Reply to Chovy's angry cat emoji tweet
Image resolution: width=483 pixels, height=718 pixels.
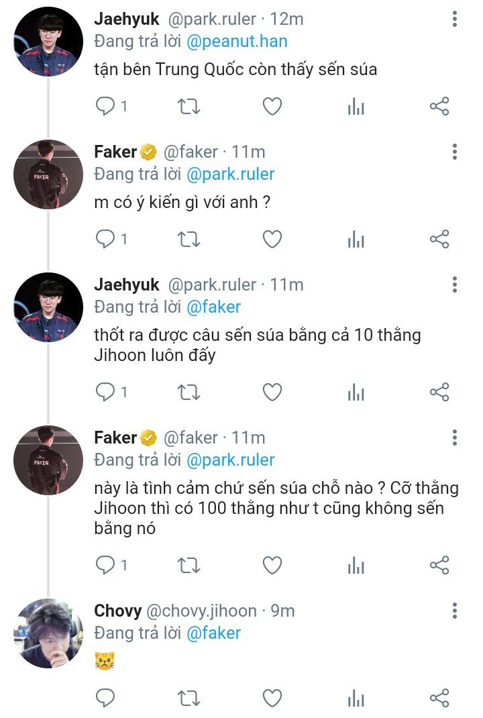(105, 699)
